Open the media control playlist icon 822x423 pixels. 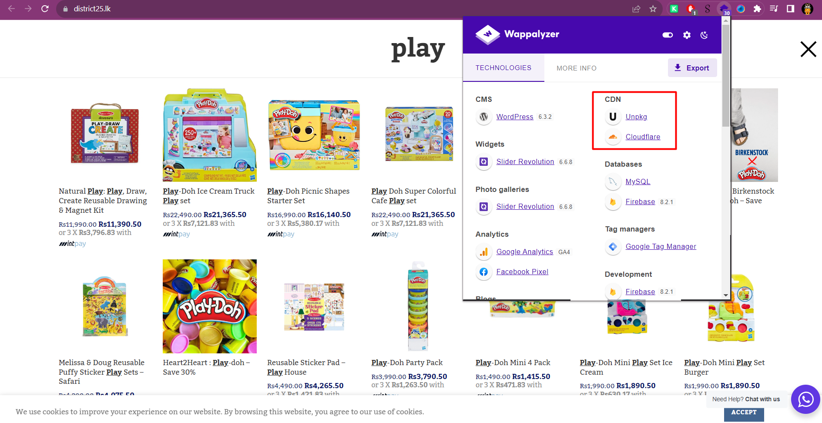pos(774,9)
